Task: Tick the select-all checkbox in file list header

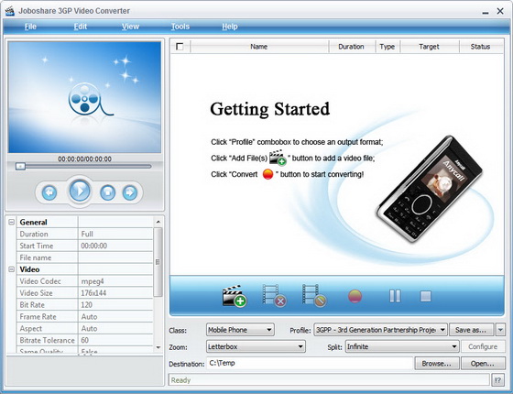Action: 180,47
